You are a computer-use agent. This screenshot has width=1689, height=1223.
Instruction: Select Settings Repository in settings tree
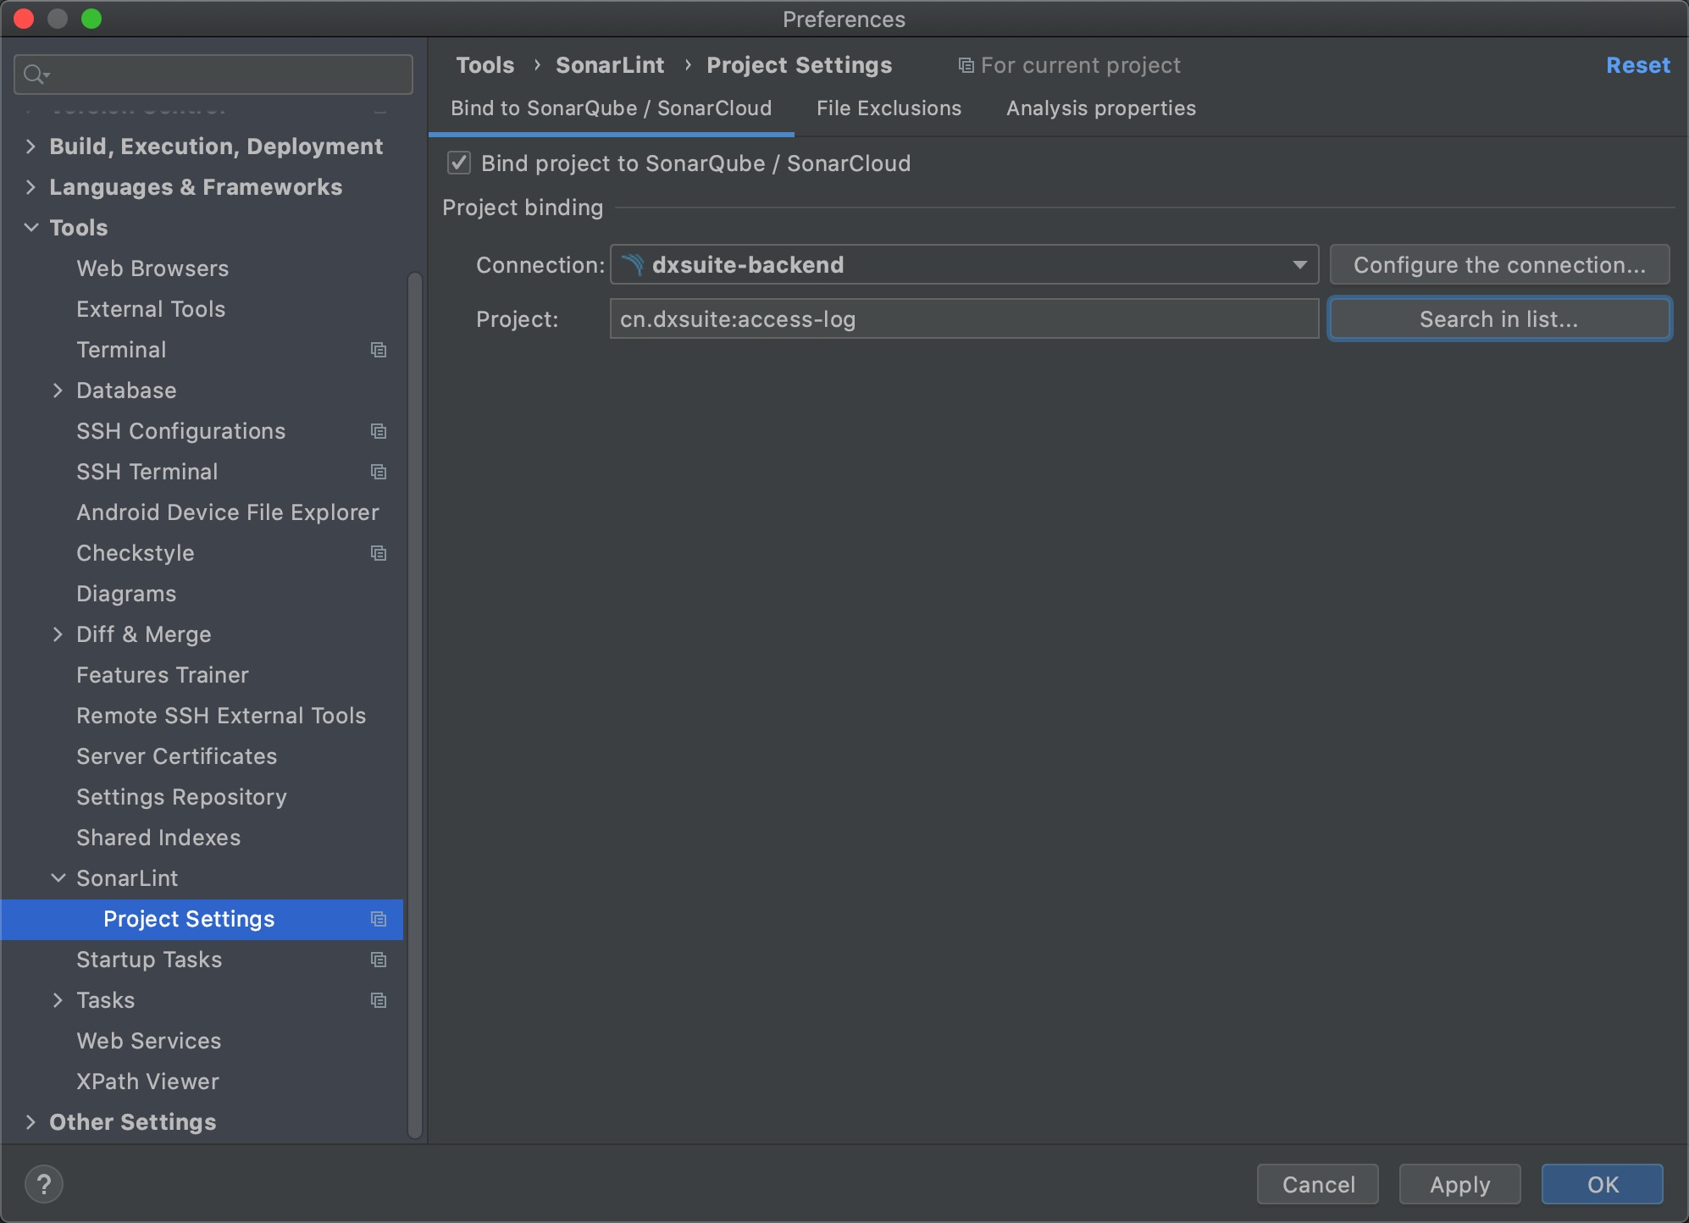pos(181,797)
